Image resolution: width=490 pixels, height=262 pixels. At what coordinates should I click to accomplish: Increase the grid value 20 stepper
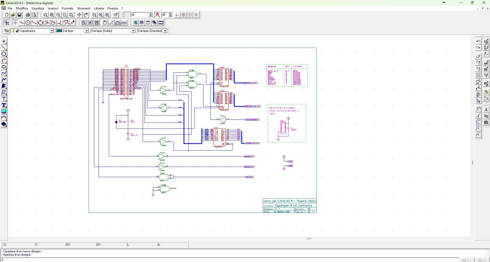pyautogui.click(x=150, y=14)
